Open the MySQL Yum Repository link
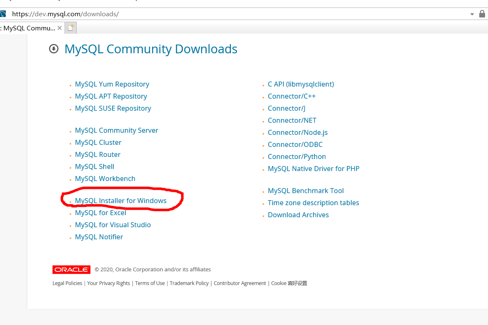 112,84
